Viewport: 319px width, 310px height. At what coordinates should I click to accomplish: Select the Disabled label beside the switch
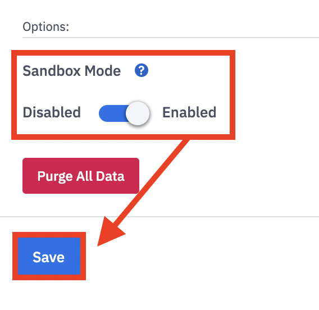(52, 112)
